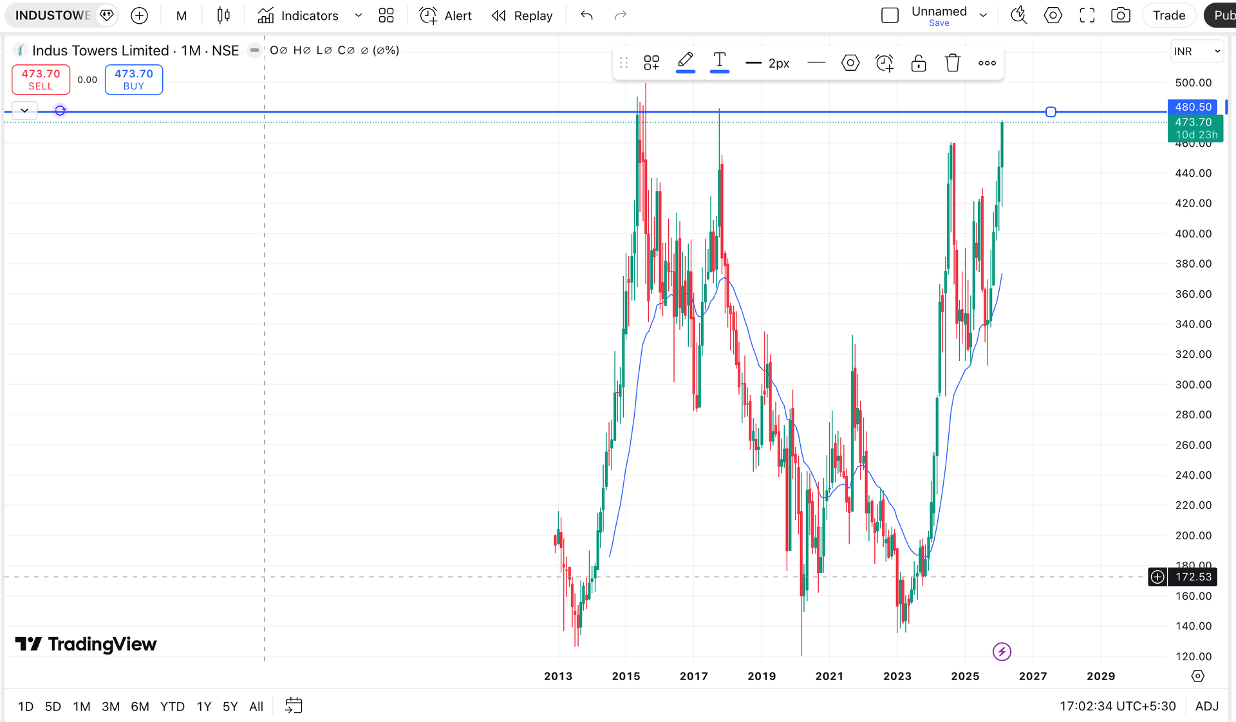Enter fullscreen mode
Image resolution: width=1236 pixels, height=722 pixels.
click(x=1087, y=15)
